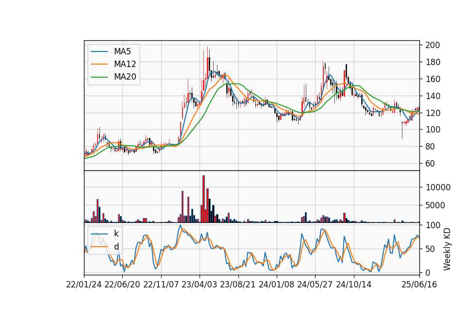Click the 22/11/07 date tick label
466x335 pixels.
161,285
